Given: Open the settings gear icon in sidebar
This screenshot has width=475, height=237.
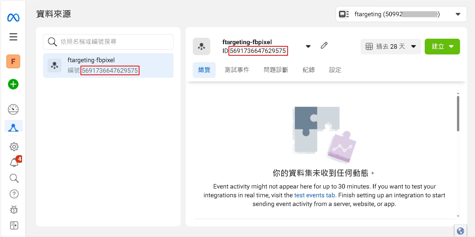Looking at the screenshot, I should pos(14,147).
